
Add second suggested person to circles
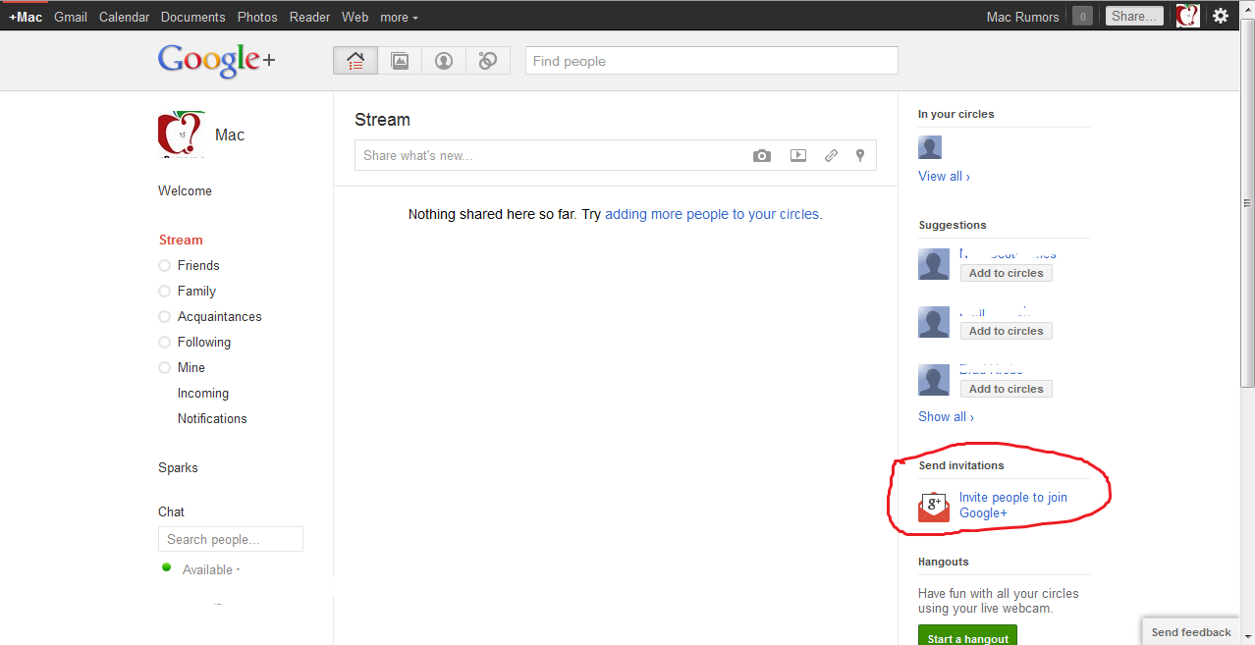click(x=1007, y=331)
